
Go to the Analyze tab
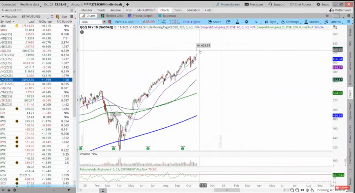tap(115, 10)
